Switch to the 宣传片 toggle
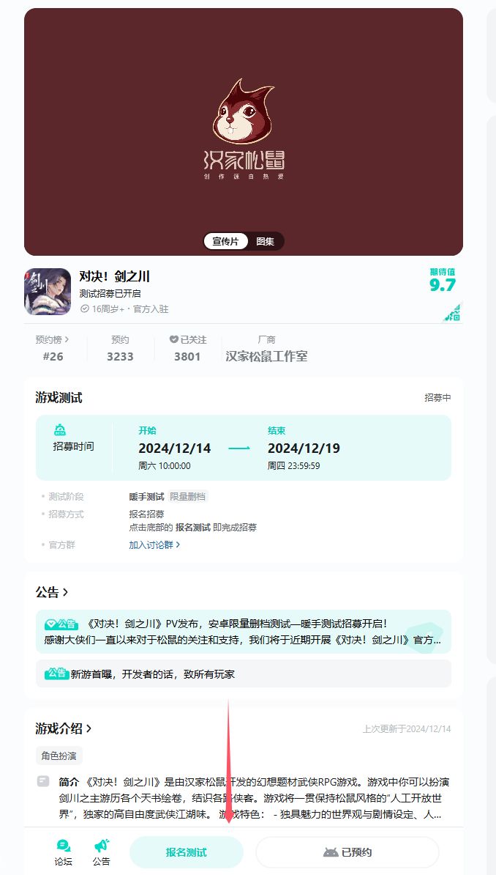The image size is (496, 875). [226, 242]
